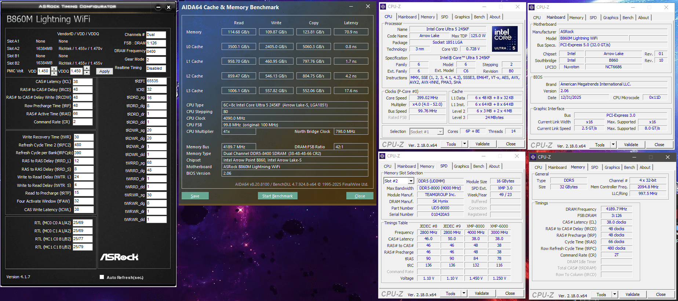This screenshot has height=301, width=678.
Task: Click the tCKE value field
Action: point(156,89)
